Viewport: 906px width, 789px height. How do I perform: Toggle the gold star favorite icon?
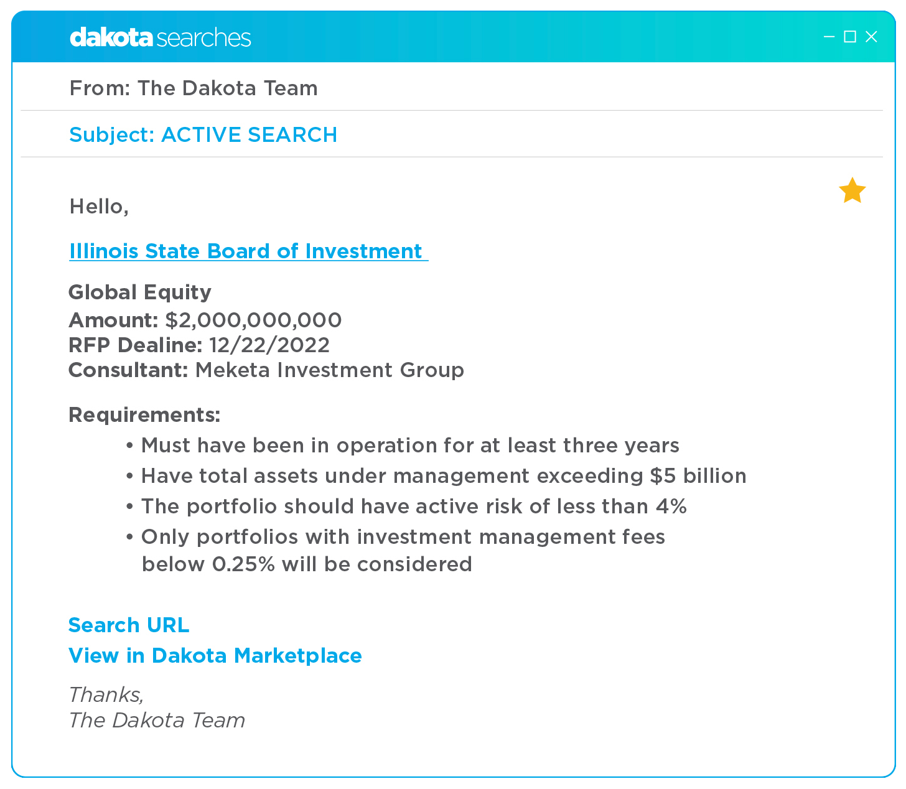(x=852, y=190)
